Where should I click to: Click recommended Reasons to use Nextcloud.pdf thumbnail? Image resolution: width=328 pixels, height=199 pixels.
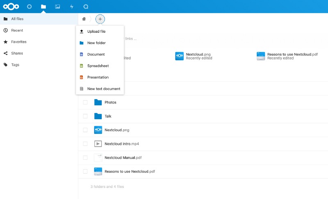point(261,56)
